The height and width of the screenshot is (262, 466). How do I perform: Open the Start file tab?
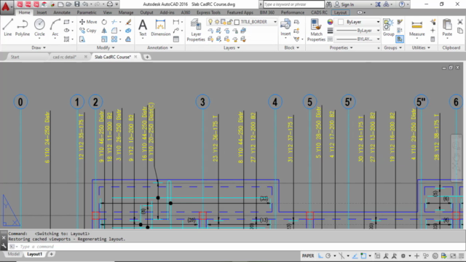(x=15, y=57)
